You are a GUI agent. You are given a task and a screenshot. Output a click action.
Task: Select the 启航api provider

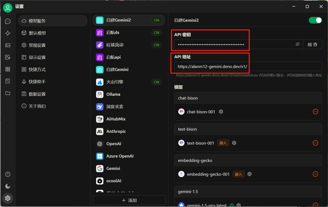click(x=129, y=57)
